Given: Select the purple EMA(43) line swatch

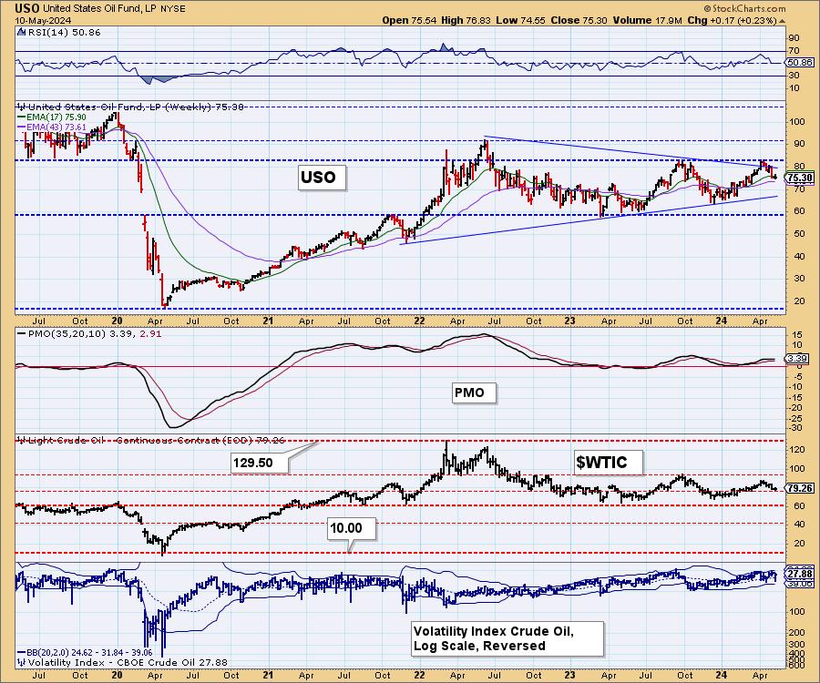Looking at the screenshot, I should coord(22,127).
